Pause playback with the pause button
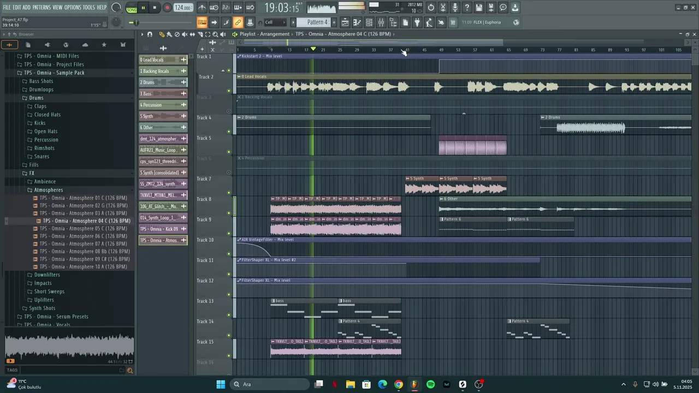Viewport: 699px width, 393px height. (x=144, y=8)
